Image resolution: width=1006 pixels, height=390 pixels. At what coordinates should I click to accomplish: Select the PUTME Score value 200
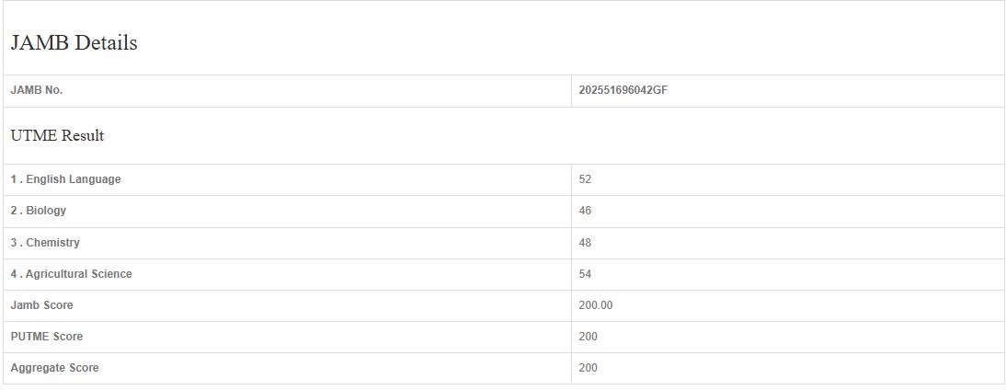click(x=588, y=337)
